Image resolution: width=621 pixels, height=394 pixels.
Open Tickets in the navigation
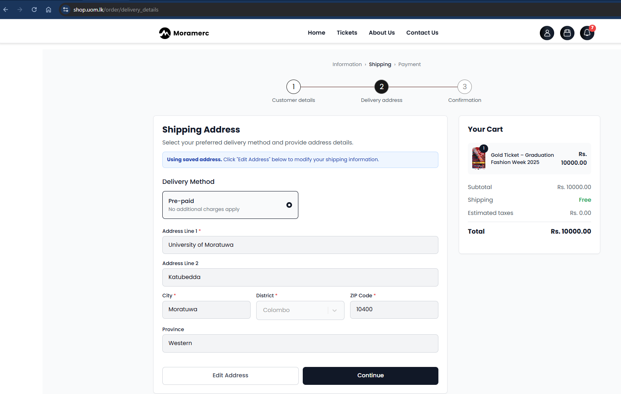pyautogui.click(x=347, y=33)
